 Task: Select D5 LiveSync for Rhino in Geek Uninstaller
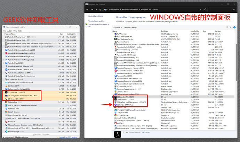pos(40,96)
